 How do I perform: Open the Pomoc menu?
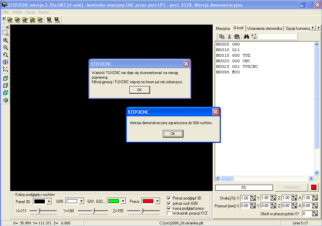tap(44, 12)
